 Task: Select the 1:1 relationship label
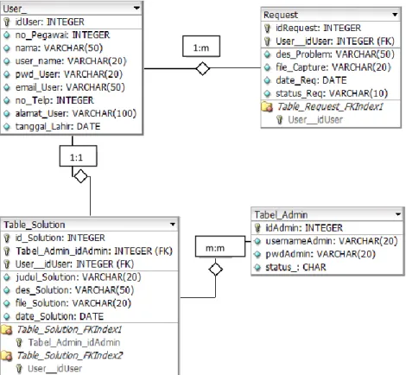tap(78, 156)
